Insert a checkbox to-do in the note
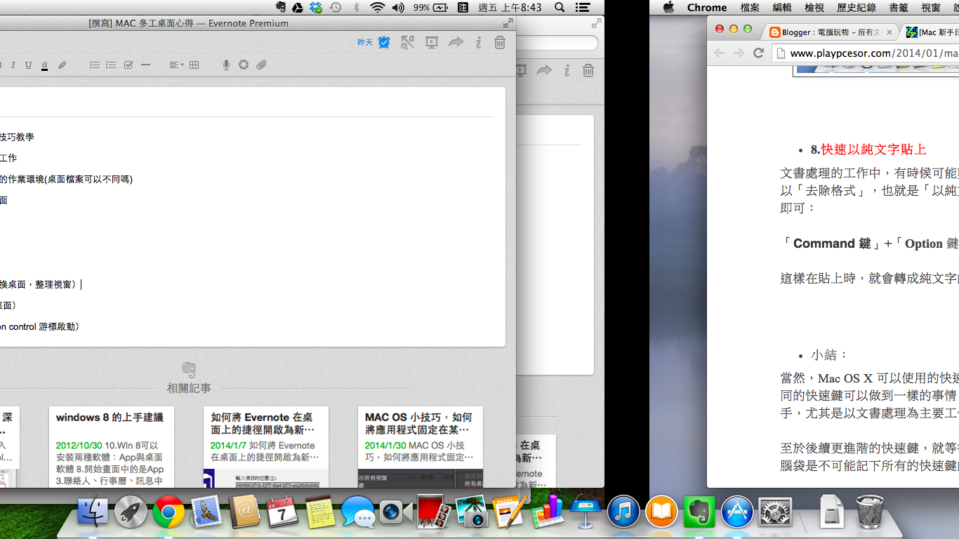Screen dimensions: 959x539 (x=128, y=65)
